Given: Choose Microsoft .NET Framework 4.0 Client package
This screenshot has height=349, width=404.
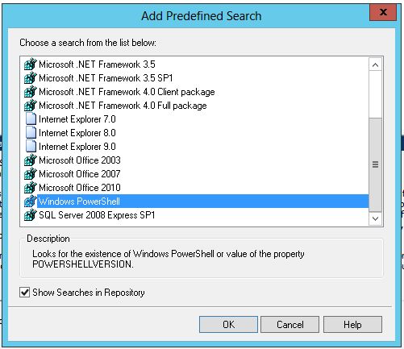Looking at the screenshot, I should pos(127,92).
